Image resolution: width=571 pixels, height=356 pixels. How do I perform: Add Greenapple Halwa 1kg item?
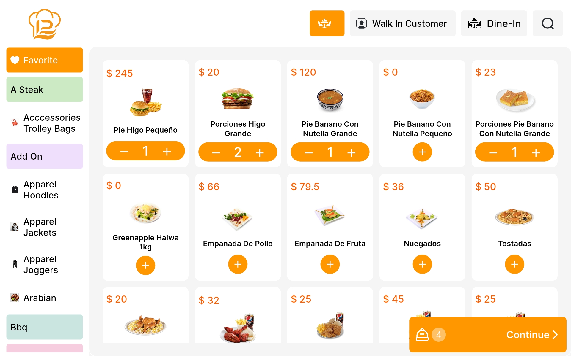[x=145, y=265]
